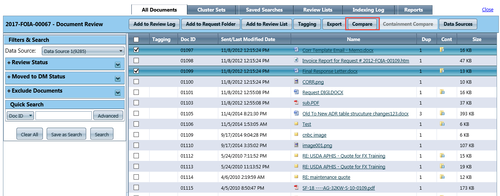
Task: Open Final Response Letter.docx link
Action: point(330,71)
